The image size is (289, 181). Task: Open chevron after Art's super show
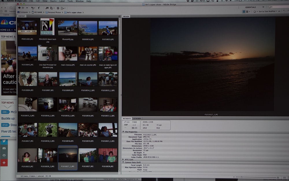point(83,12)
